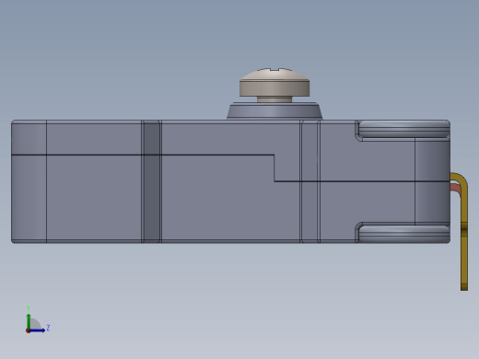Select the upper ribbed cylinder on the housing's right end

pos(404,129)
